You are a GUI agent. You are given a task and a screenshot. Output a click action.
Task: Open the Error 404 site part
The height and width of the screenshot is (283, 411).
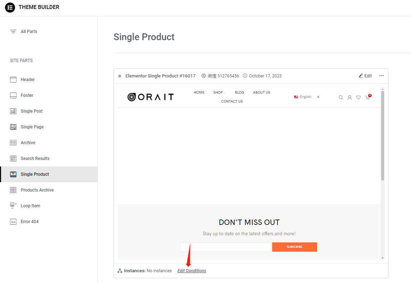point(29,222)
